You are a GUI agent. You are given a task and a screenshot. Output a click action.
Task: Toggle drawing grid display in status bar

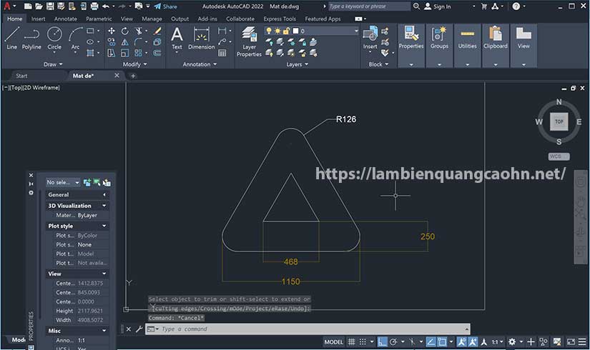[x=351, y=341]
